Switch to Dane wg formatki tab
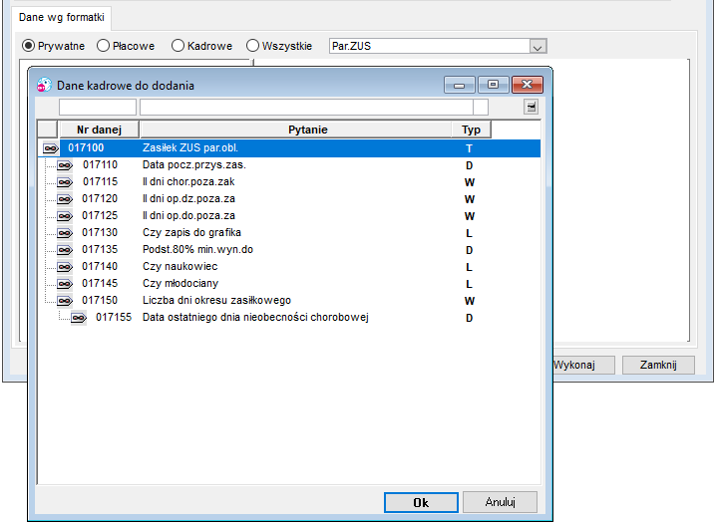Screen dimensions: 717x524 62,17
